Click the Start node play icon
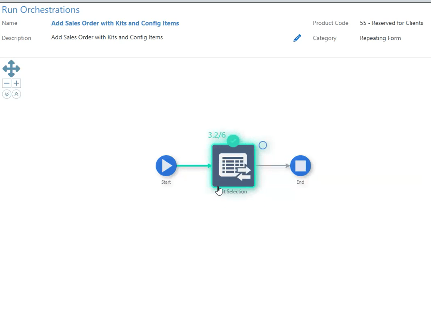 166,166
